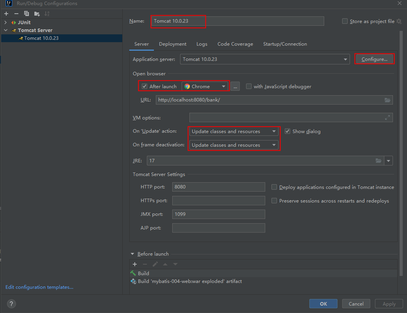Remove the Before launch task
This screenshot has height=313, width=407.
coord(145,264)
